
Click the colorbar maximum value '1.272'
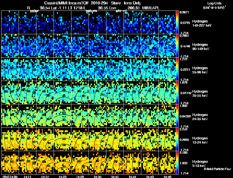183,59
